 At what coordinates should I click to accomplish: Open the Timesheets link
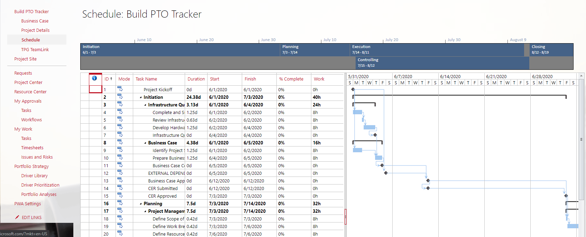(x=32, y=148)
